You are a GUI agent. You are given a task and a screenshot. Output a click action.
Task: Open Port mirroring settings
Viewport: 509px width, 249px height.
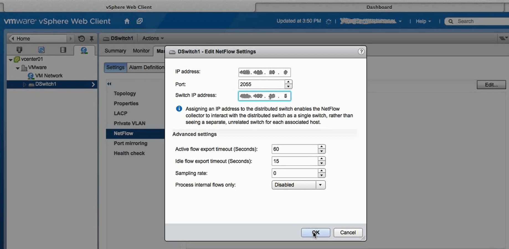(130, 143)
